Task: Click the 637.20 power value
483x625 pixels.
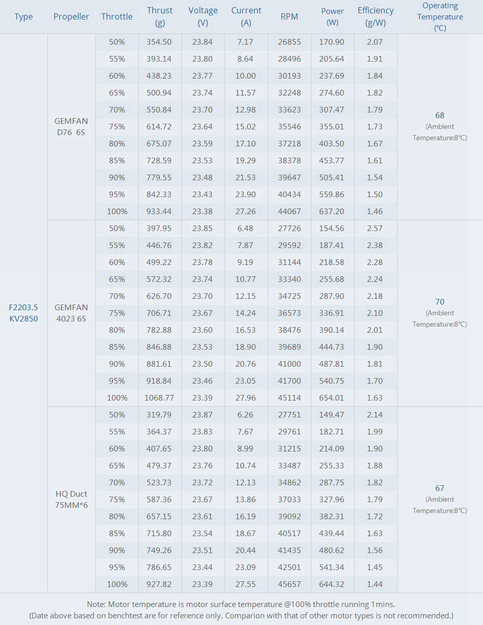Action: pyautogui.click(x=332, y=211)
